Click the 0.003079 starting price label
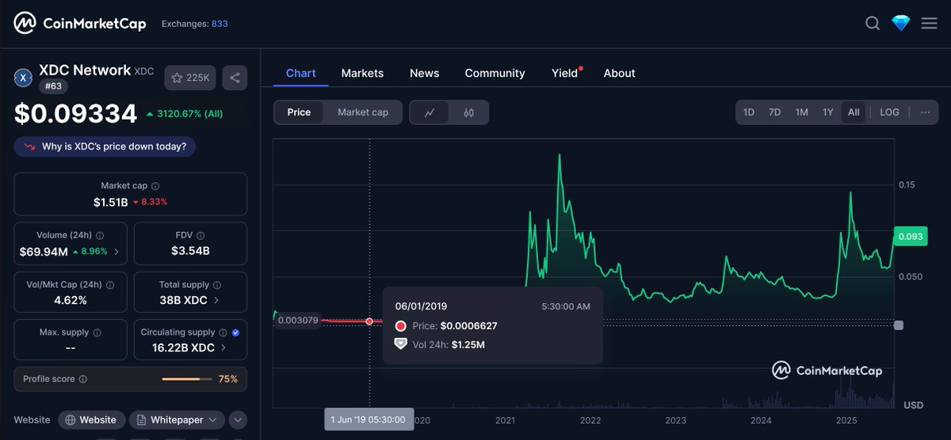951x440 pixels. [x=297, y=321]
